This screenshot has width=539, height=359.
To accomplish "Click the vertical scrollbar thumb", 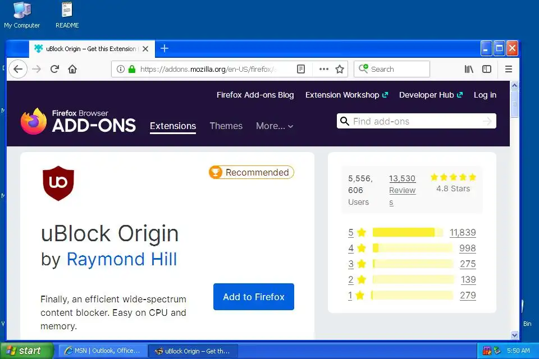I will coord(514,104).
